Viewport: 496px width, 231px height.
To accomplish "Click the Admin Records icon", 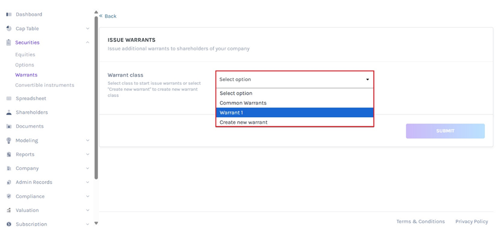I will click(x=9, y=182).
